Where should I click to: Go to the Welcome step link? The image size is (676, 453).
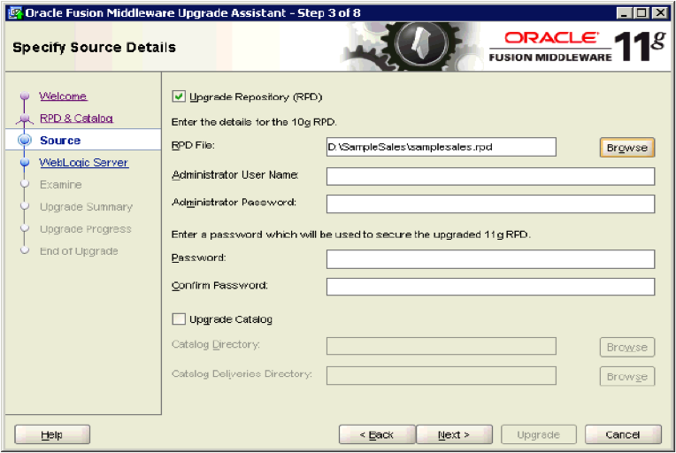click(x=63, y=96)
